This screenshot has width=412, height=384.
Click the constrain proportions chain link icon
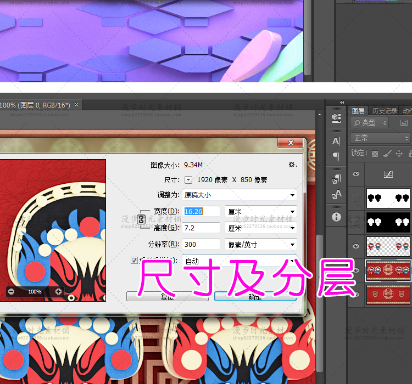(141, 219)
